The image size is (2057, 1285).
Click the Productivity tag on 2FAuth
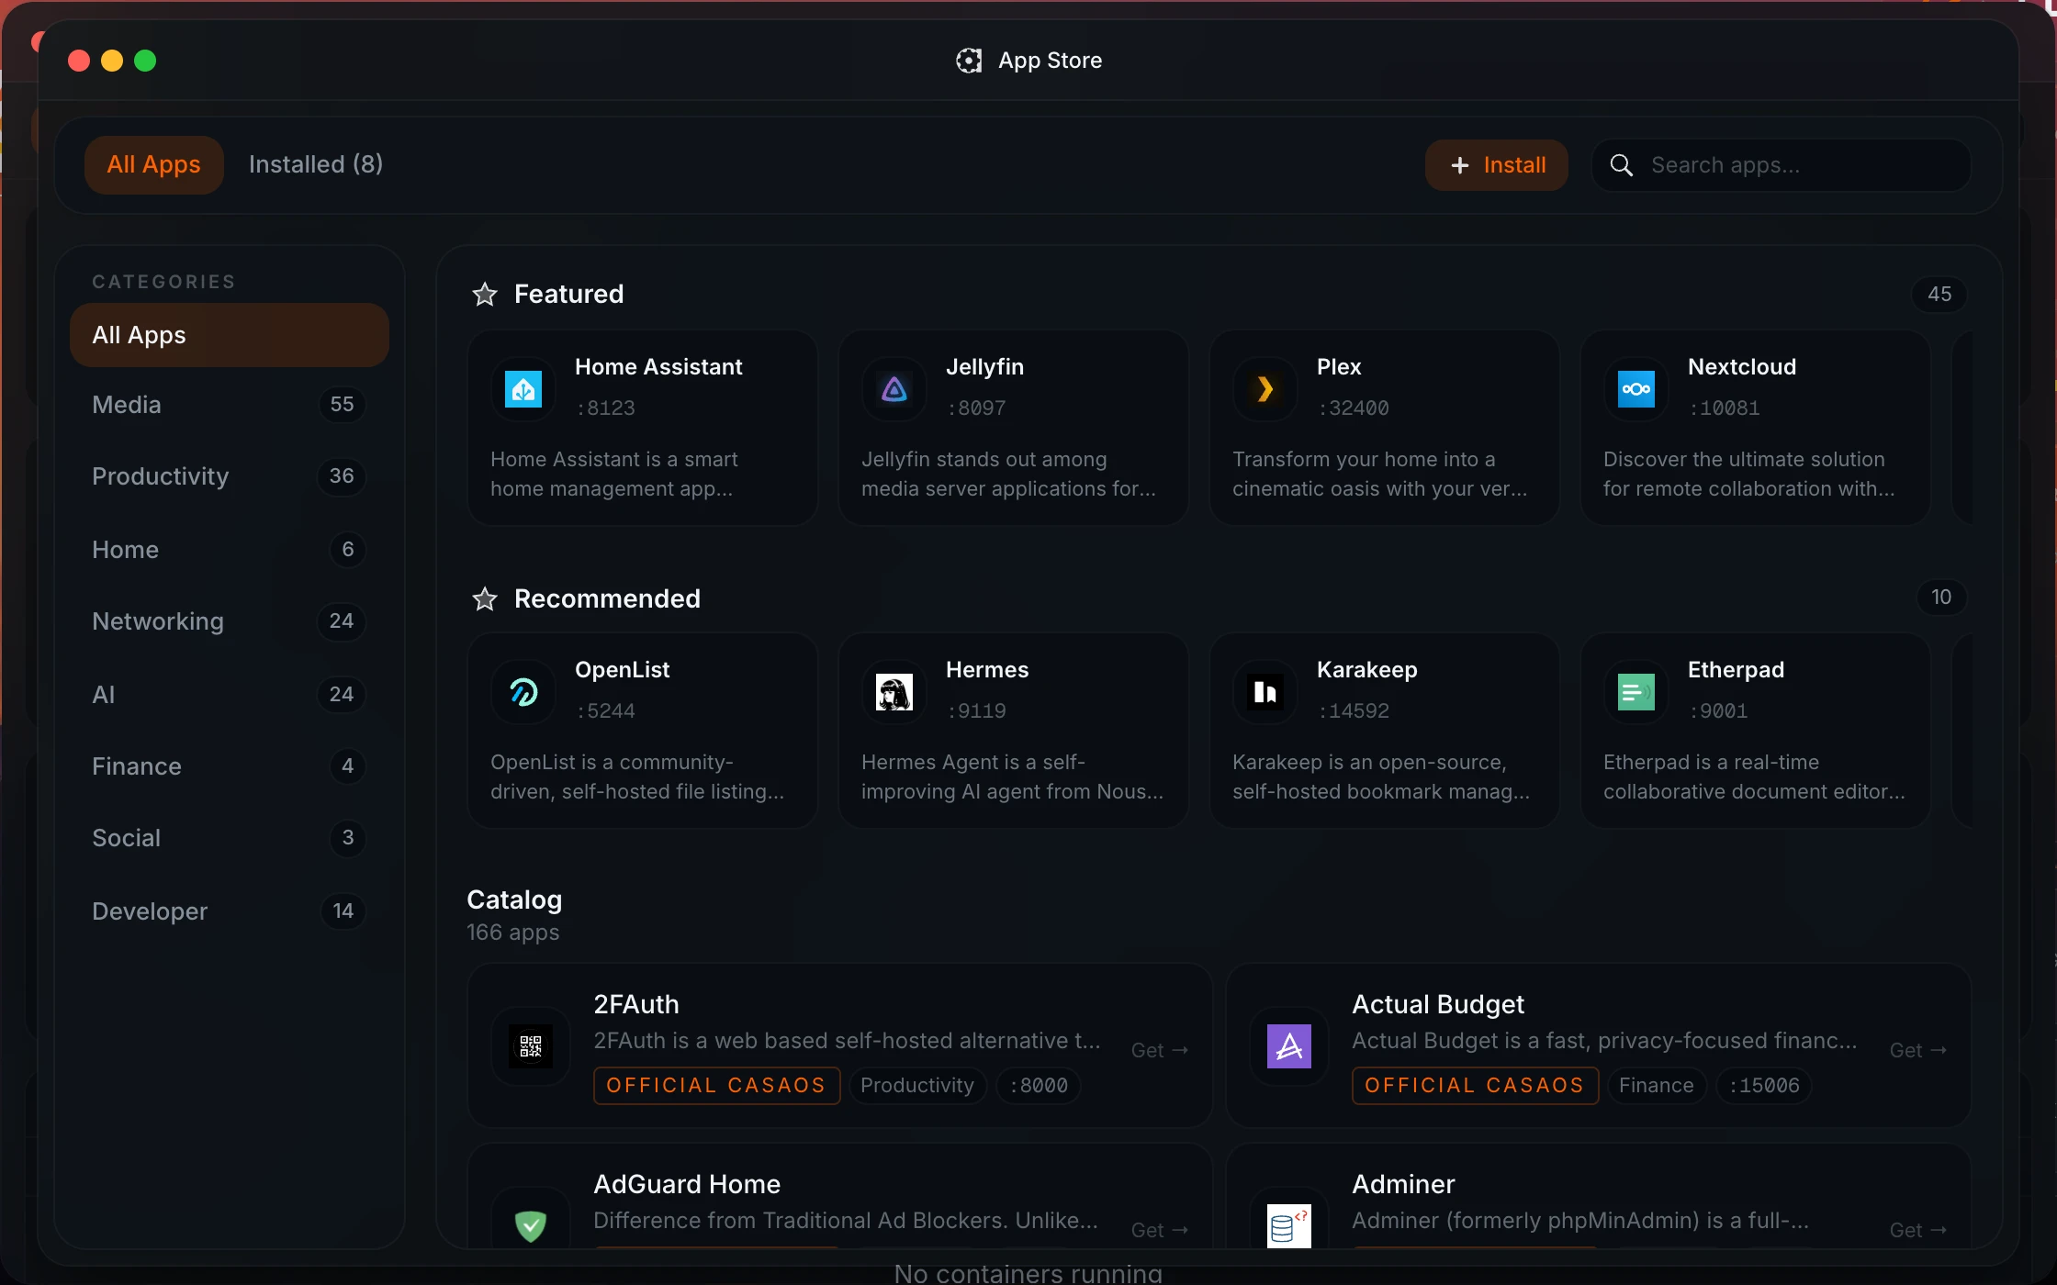(917, 1086)
